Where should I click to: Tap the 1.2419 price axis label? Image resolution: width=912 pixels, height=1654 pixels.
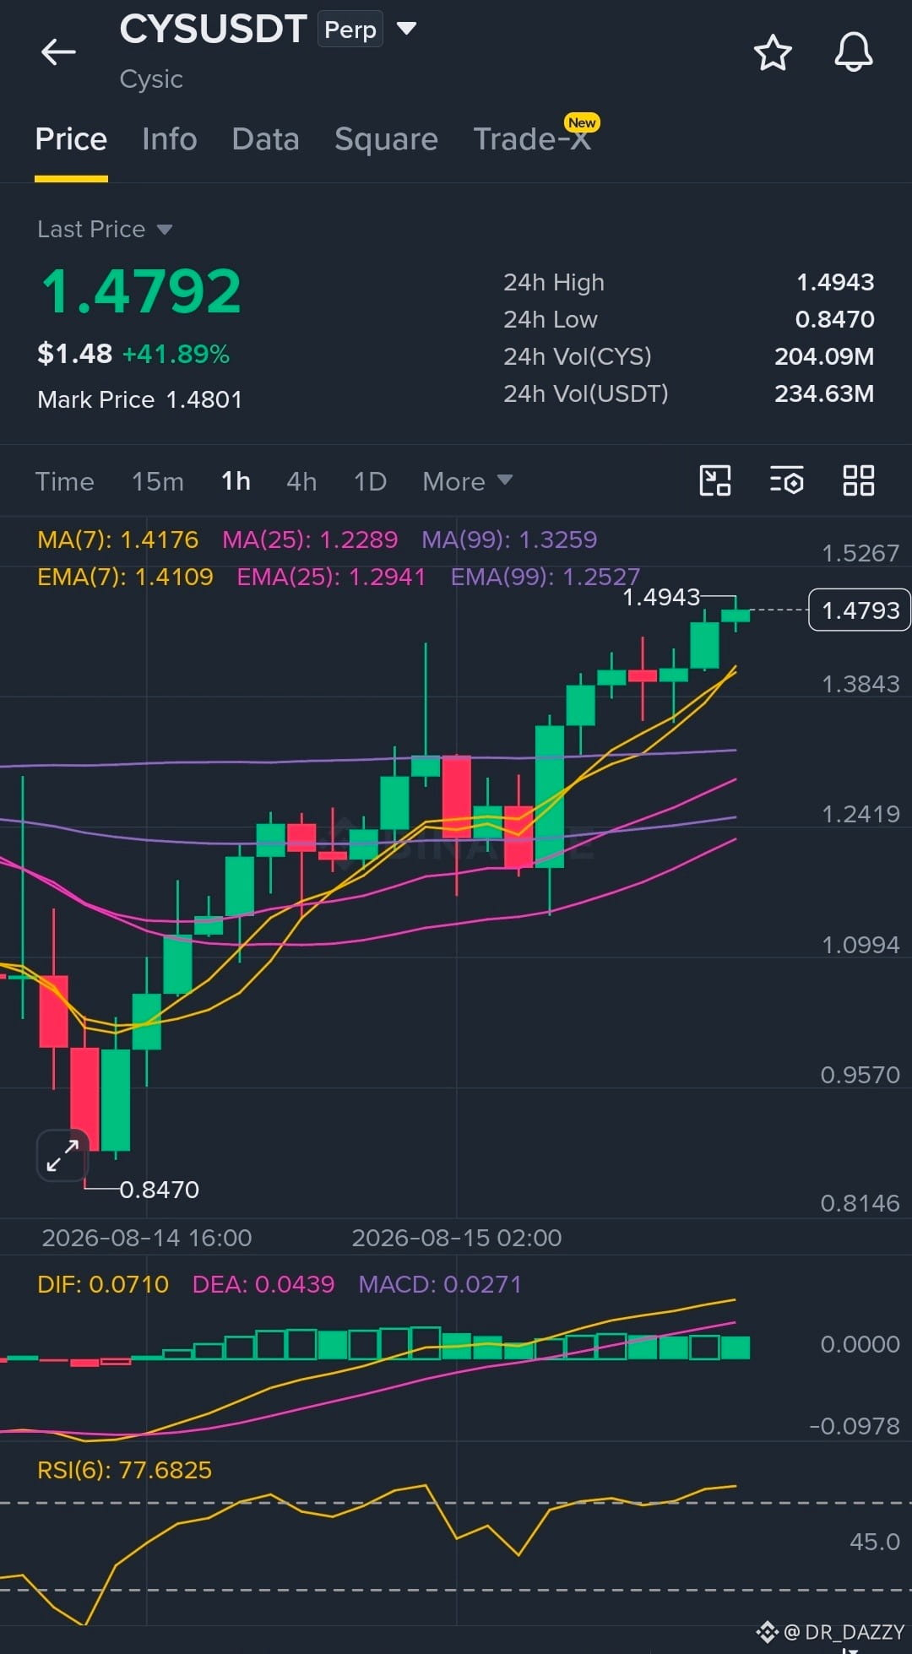coord(860,814)
